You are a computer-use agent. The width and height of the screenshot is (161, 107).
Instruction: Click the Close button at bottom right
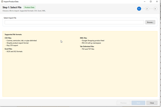tap(152, 103)
